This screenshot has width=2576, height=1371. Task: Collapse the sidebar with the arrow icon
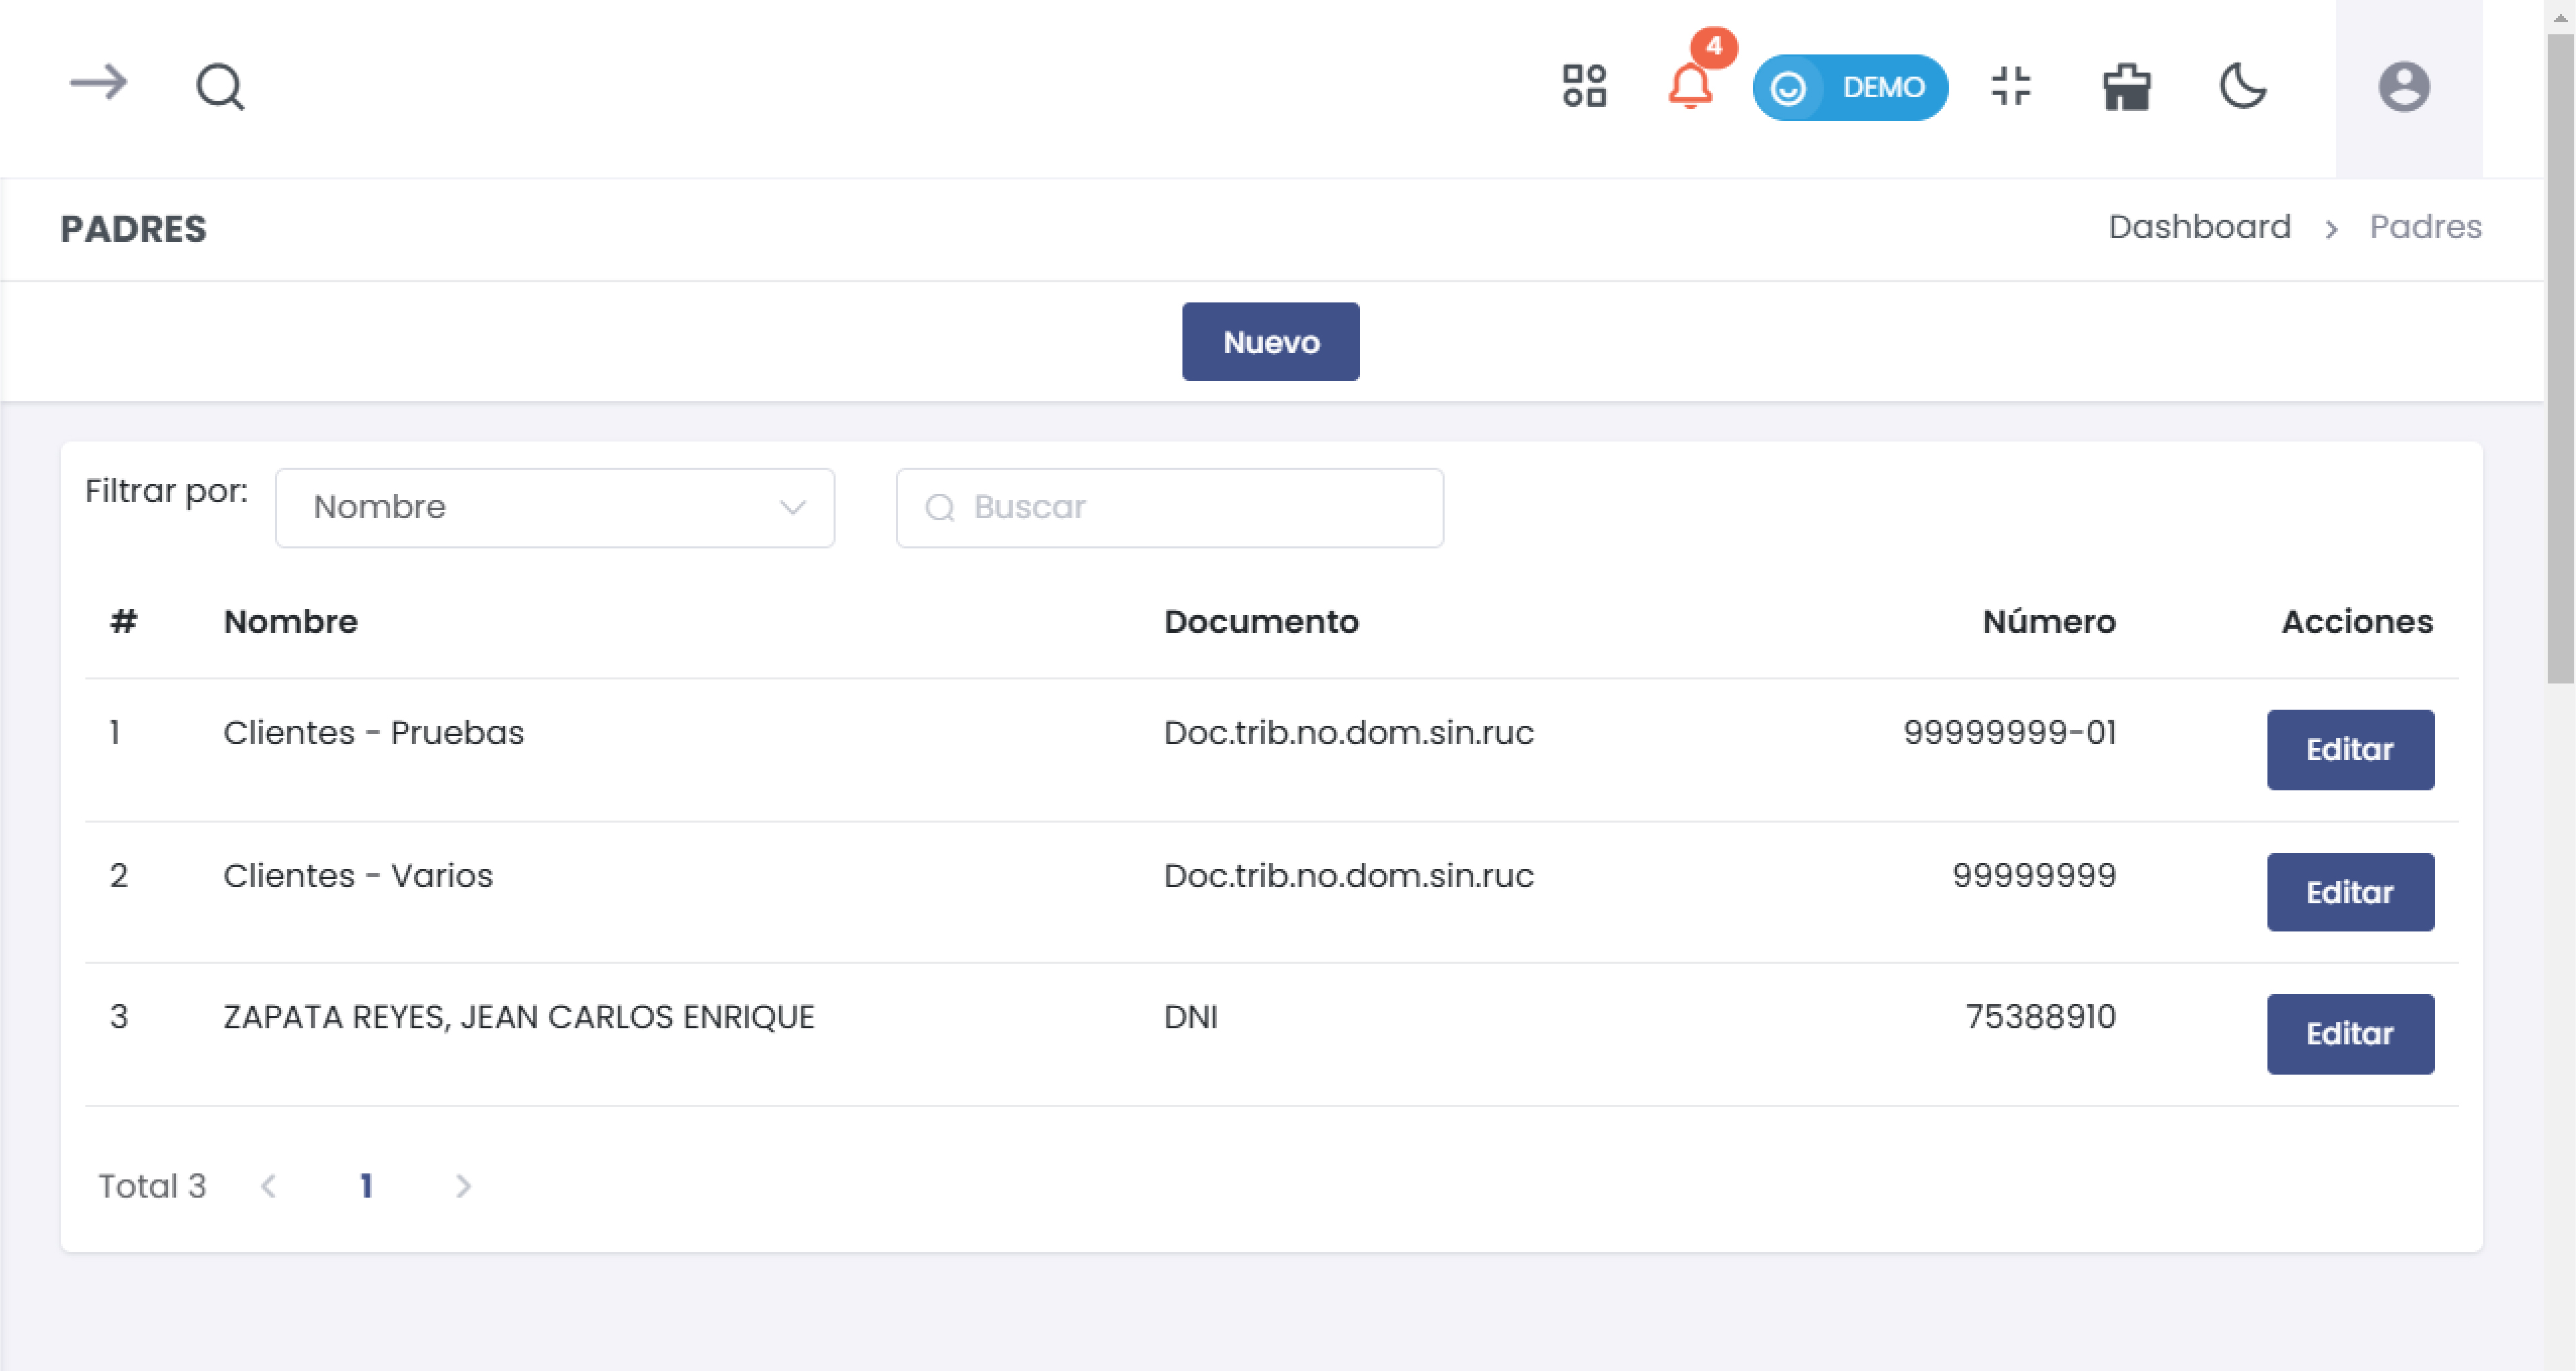point(97,85)
